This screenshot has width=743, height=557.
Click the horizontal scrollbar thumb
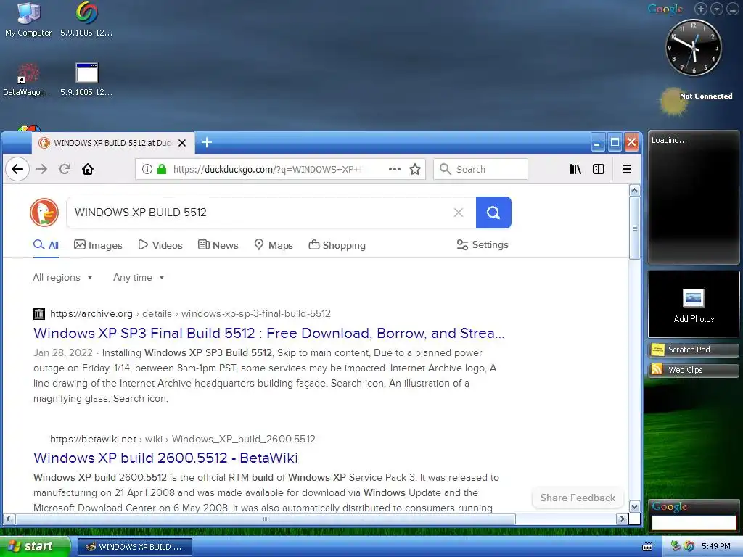266,519
